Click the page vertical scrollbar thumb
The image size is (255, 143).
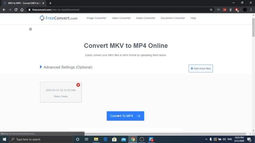pos(253,27)
